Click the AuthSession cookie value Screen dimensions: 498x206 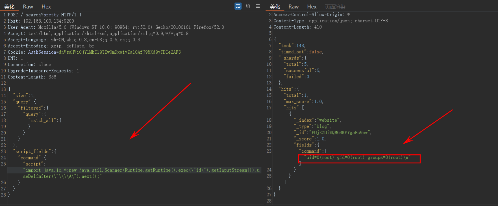click(x=120, y=52)
